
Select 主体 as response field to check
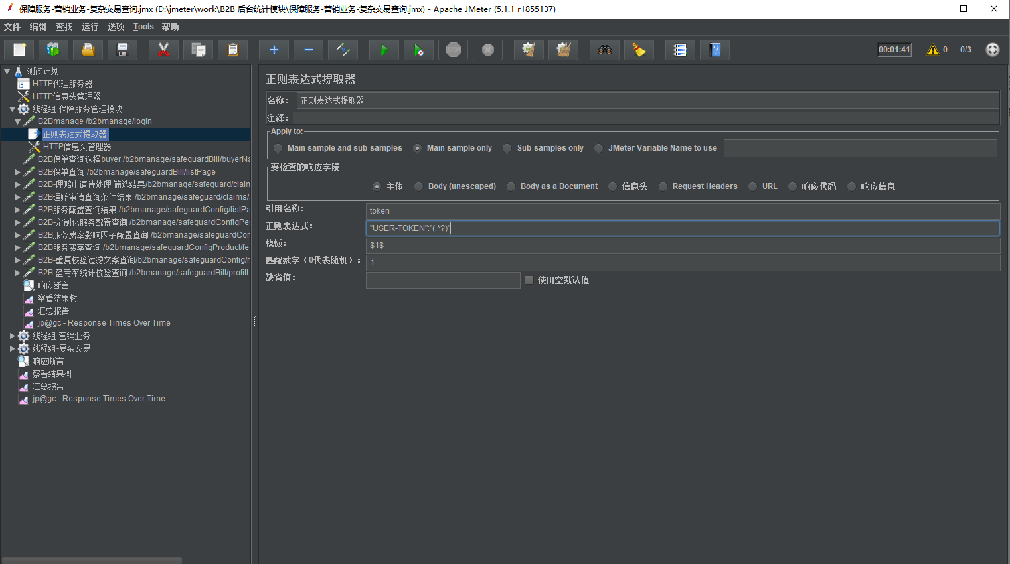coord(377,186)
